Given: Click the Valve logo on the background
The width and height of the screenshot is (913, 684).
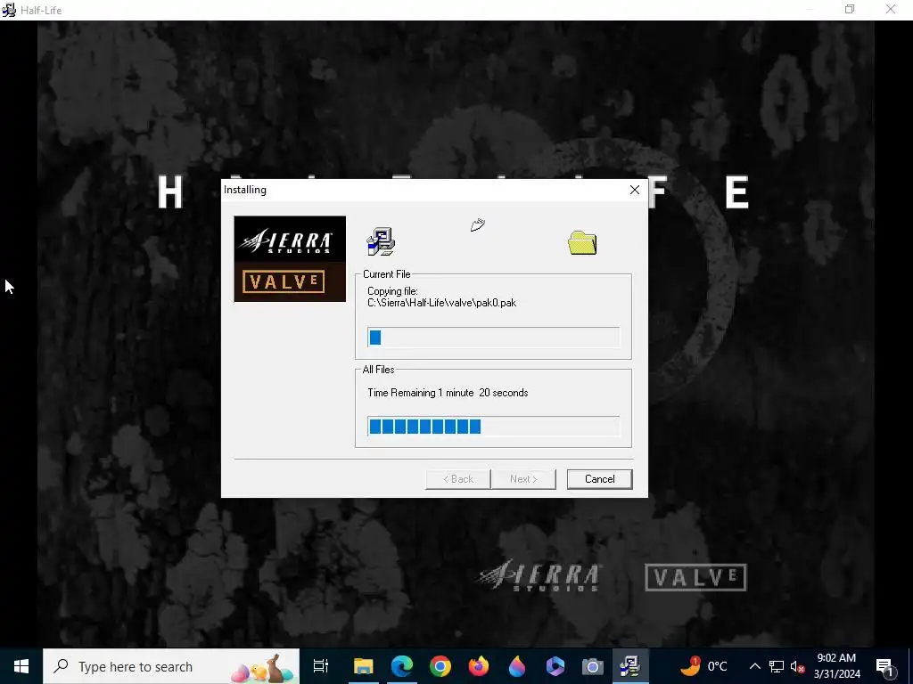Looking at the screenshot, I should click(x=695, y=577).
